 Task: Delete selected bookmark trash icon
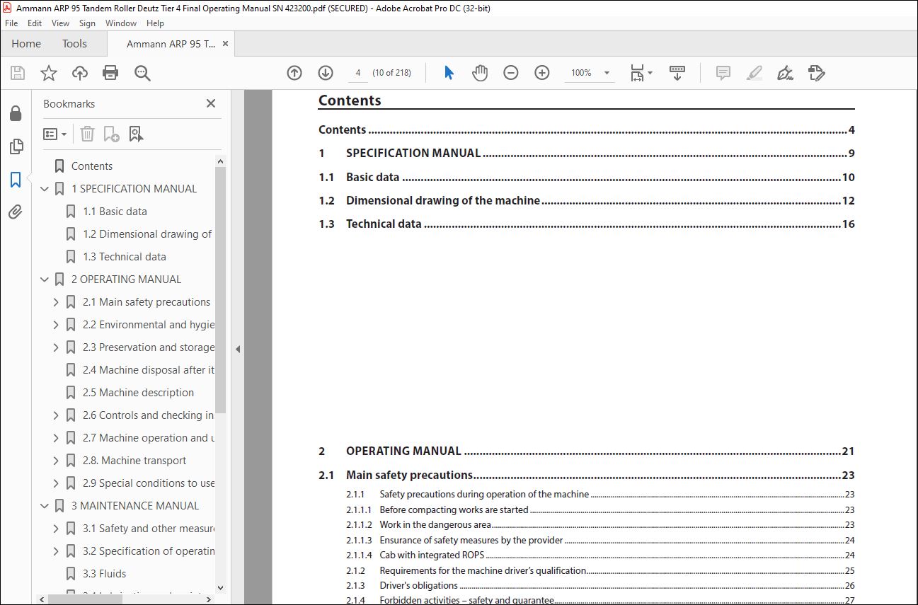pos(87,134)
